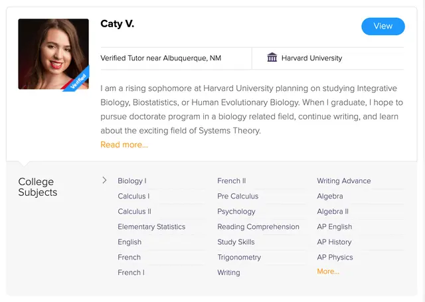The image size is (425, 302).
Task: Click the Verified ribbon badge on photo
Action: [x=77, y=80]
